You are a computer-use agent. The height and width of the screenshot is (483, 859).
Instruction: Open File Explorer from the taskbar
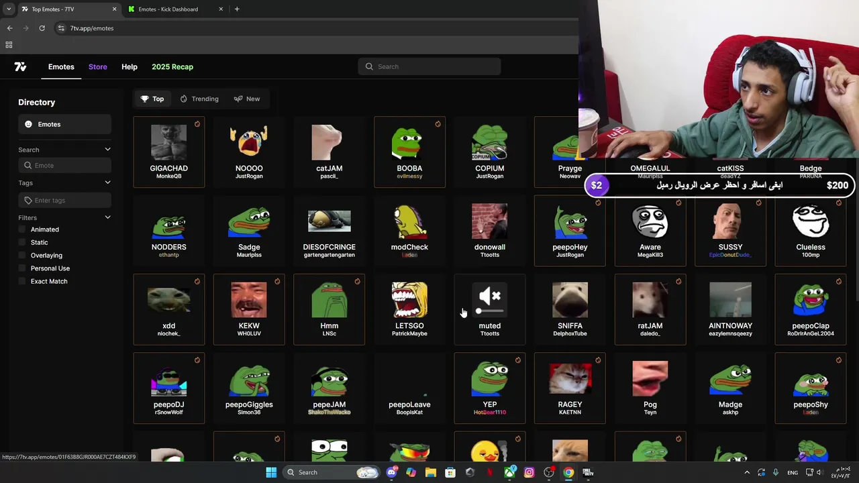pos(431,472)
